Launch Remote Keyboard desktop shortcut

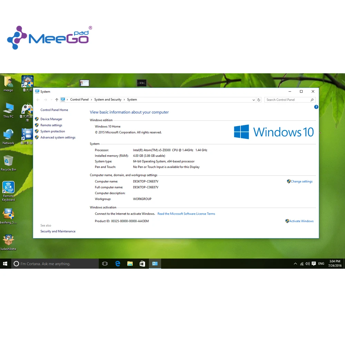[x=8, y=191]
